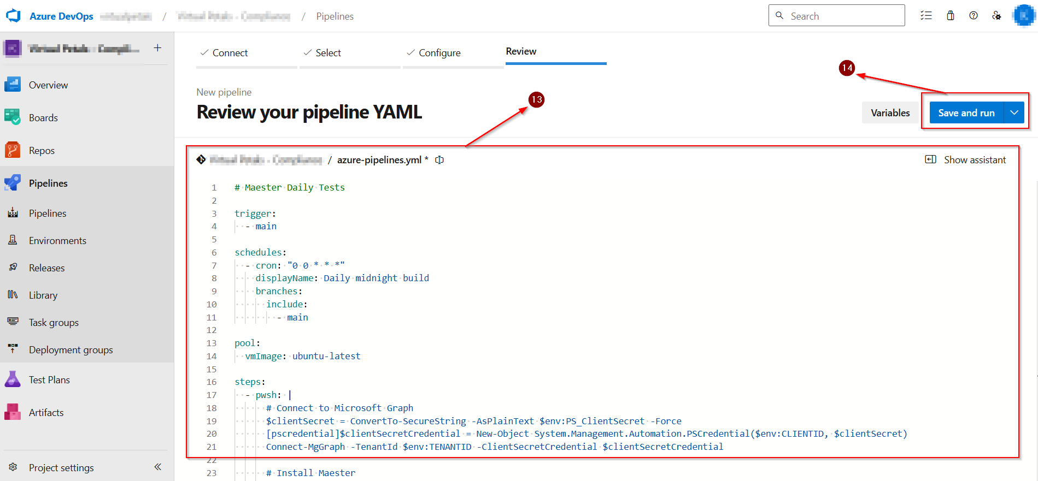Click the plus icon to add new item

point(157,48)
